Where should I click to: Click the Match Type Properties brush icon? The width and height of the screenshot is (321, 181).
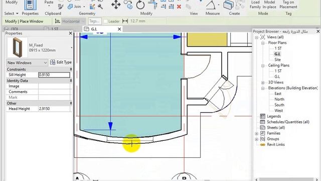(x=61, y=7)
